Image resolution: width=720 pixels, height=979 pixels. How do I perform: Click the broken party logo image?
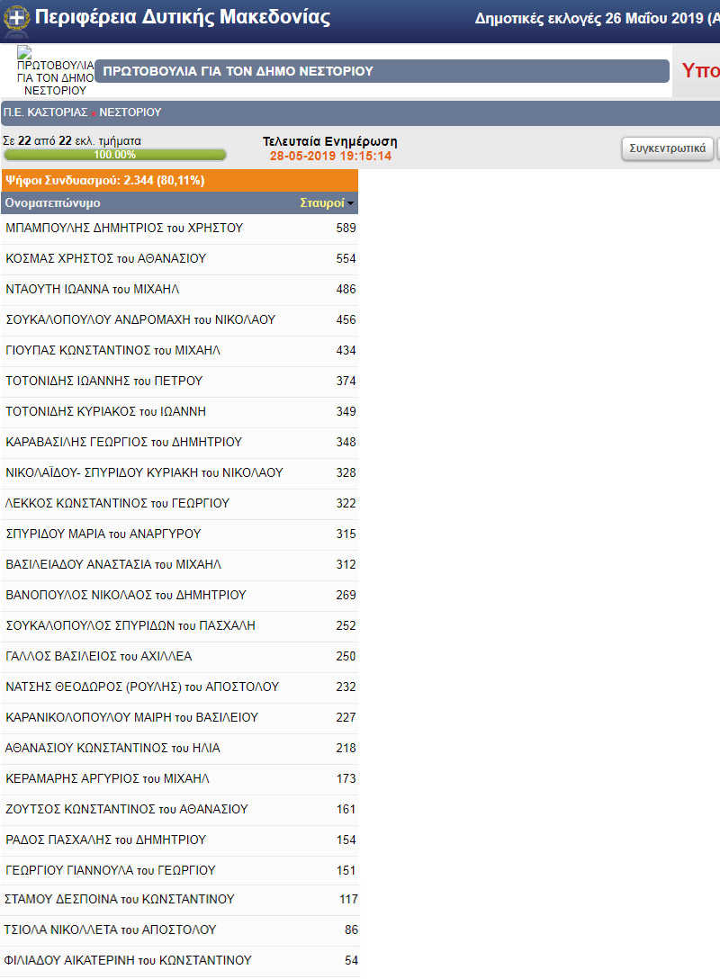point(54,71)
